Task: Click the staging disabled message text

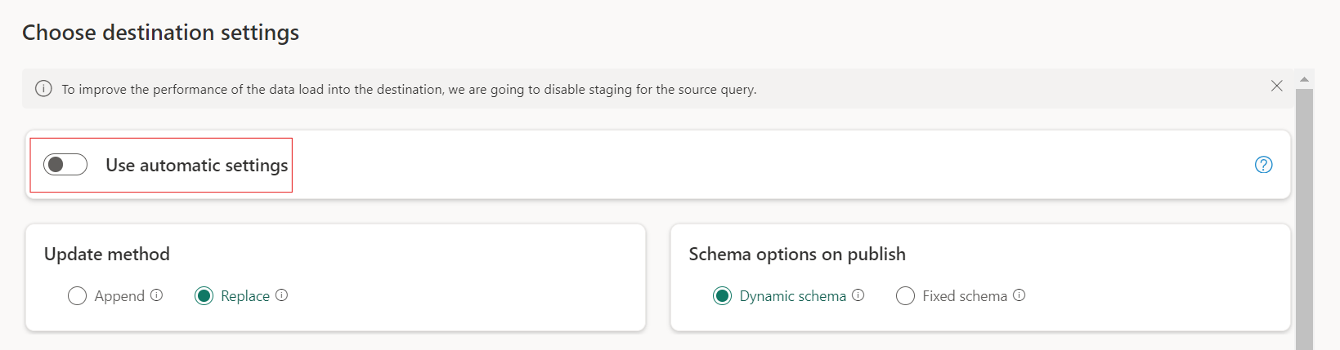Action: tap(409, 90)
